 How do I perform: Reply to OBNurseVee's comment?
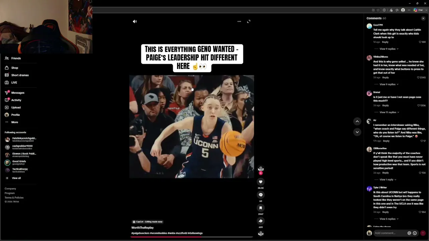(x=385, y=173)
